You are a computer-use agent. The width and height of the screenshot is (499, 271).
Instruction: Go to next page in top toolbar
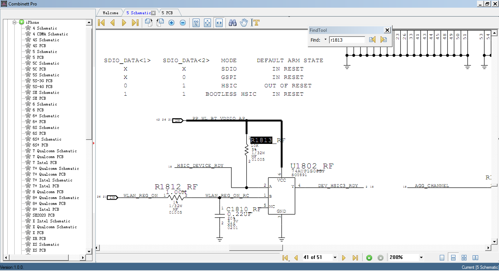[x=124, y=23]
